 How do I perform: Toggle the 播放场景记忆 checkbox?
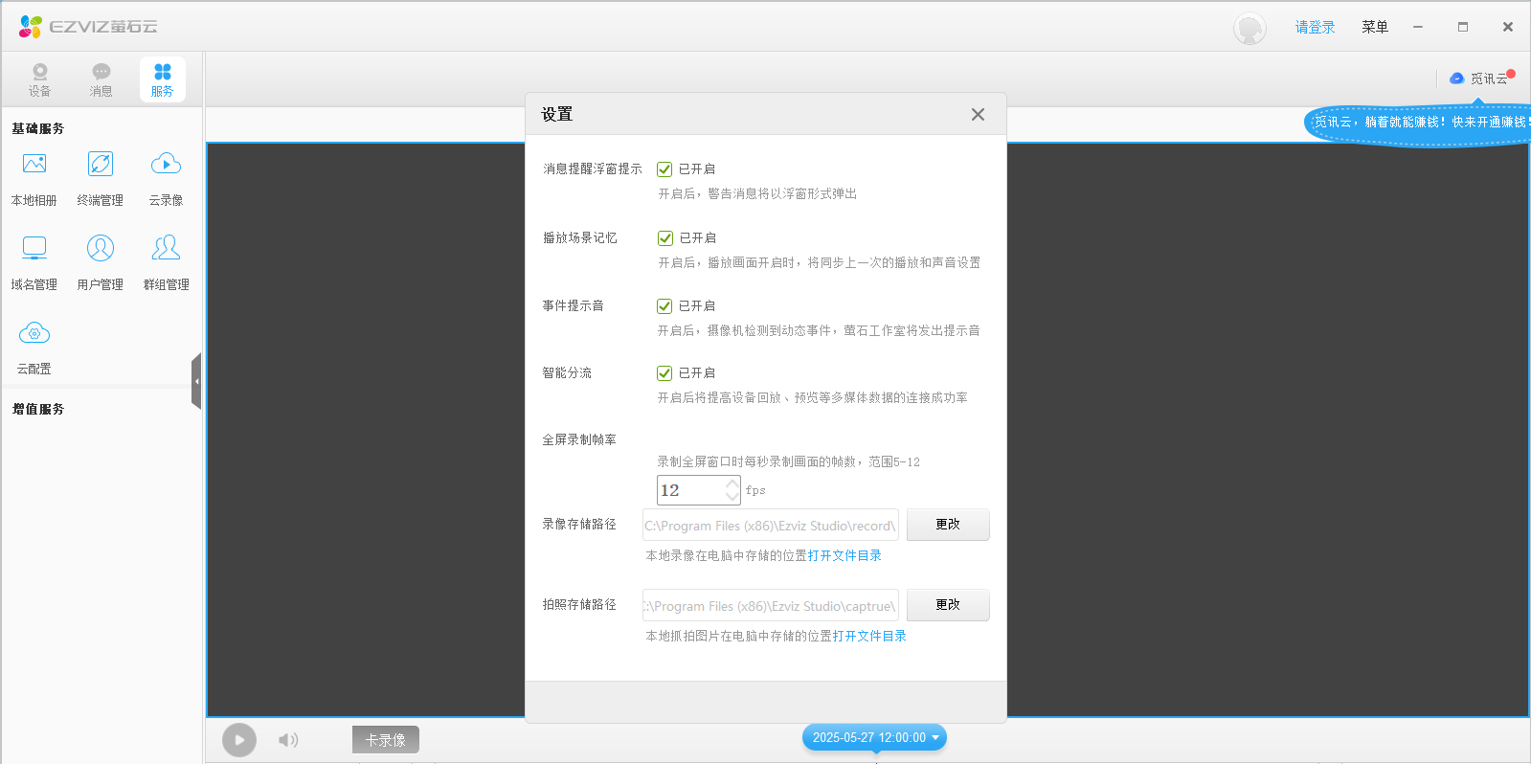tap(665, 238)
